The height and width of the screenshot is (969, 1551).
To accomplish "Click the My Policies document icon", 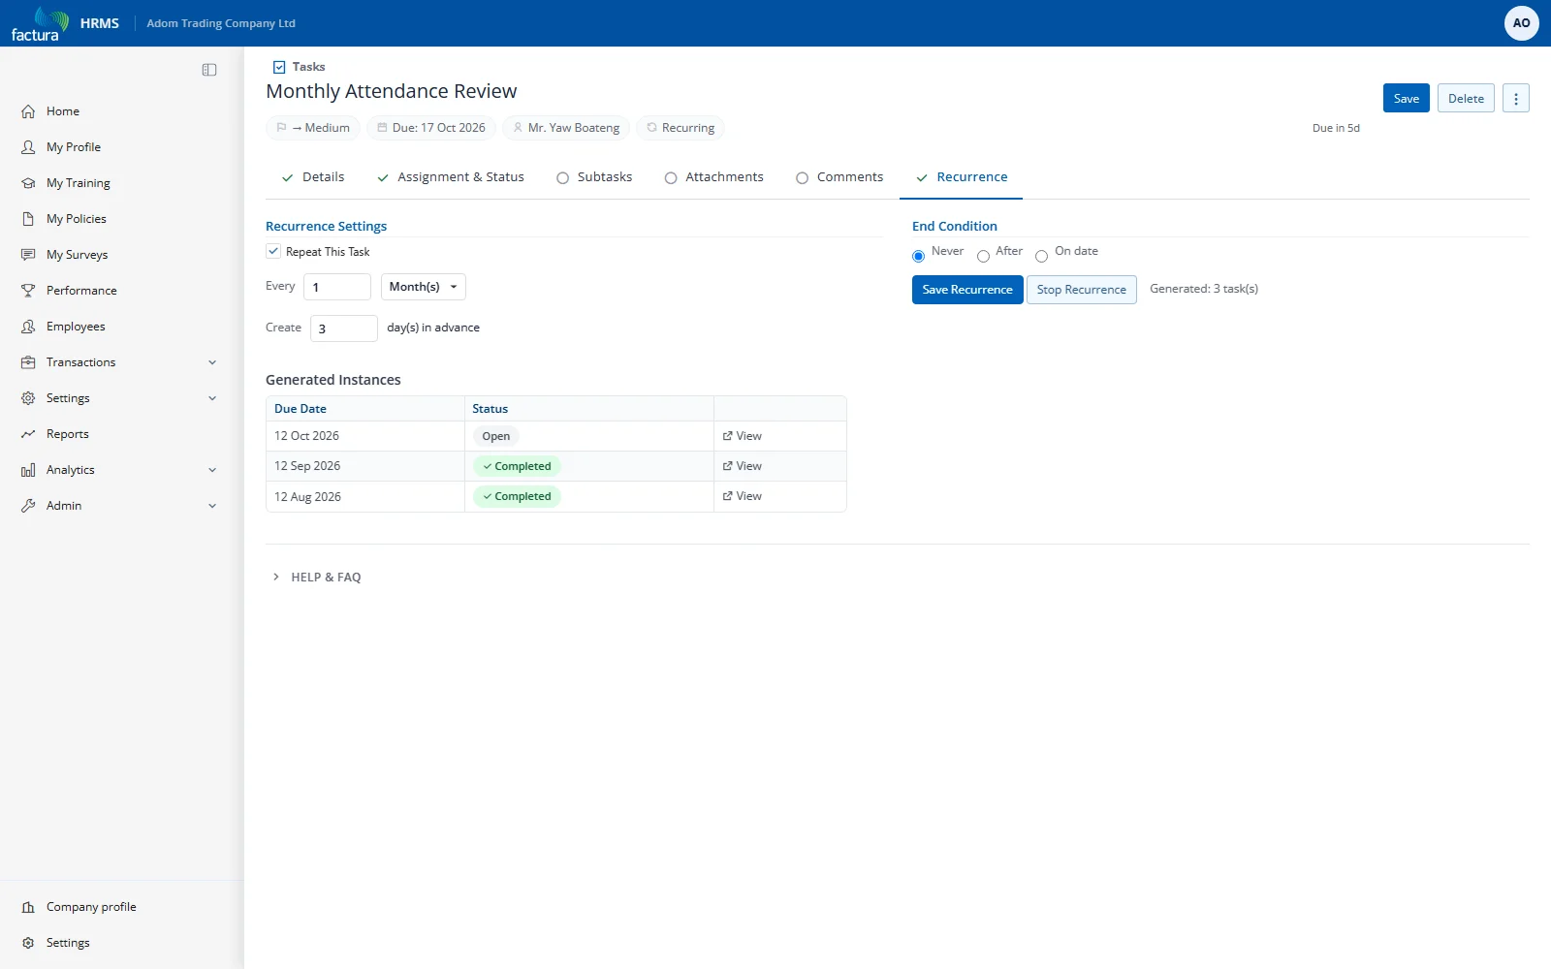I will (28, 219).
